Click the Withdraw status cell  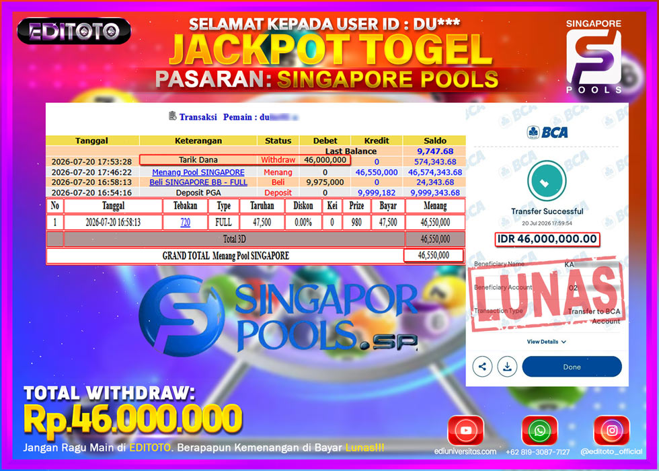[278, 160]
